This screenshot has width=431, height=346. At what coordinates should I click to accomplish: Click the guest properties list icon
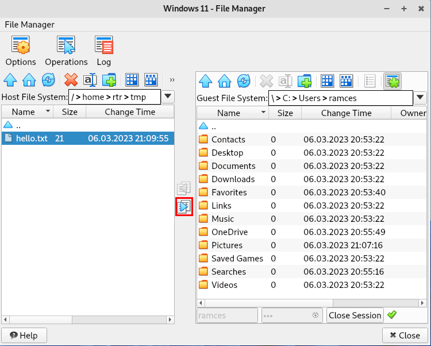click(370, 81)
